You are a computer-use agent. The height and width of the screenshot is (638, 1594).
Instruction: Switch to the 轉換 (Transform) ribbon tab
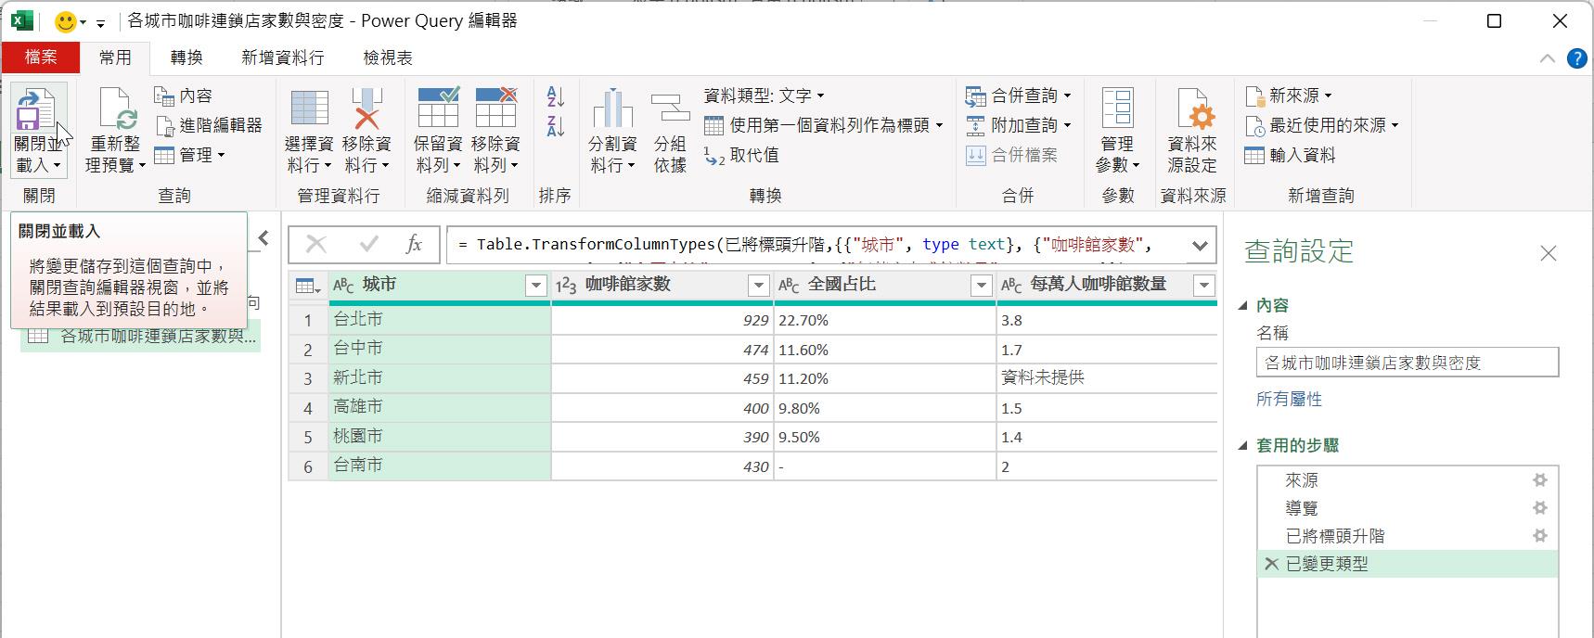click(x=186, y=57)
